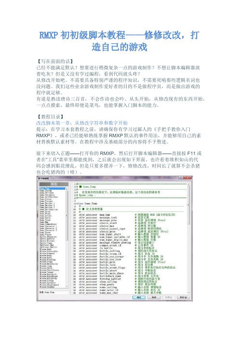This screenshot has width=239, height=338.
Task: Click the script list scroll-down arrow
Action: coord(67,286)
